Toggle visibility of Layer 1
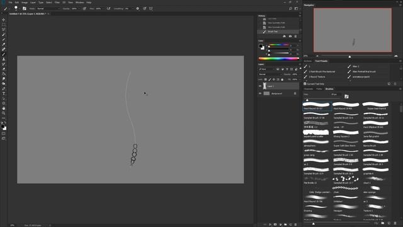The height and width of the screenshot is (227, 403). 260,86
